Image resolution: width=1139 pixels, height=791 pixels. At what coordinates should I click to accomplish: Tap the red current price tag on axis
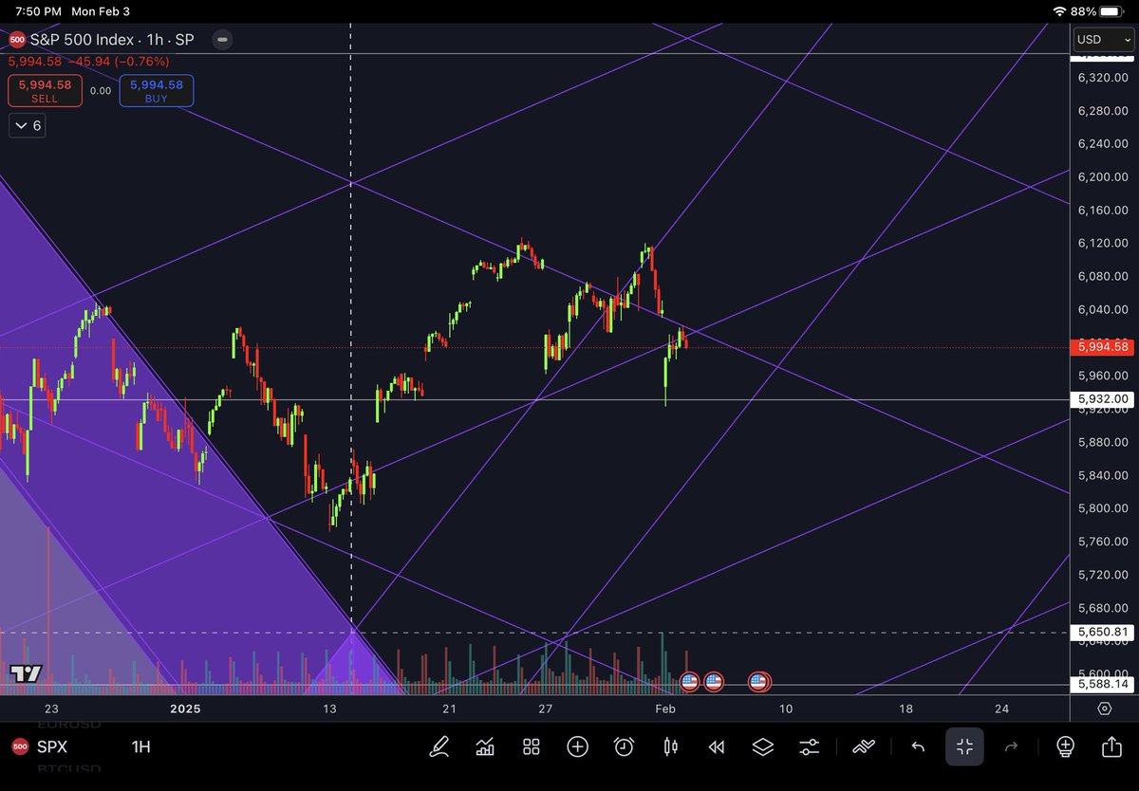tap(1102, 347)
